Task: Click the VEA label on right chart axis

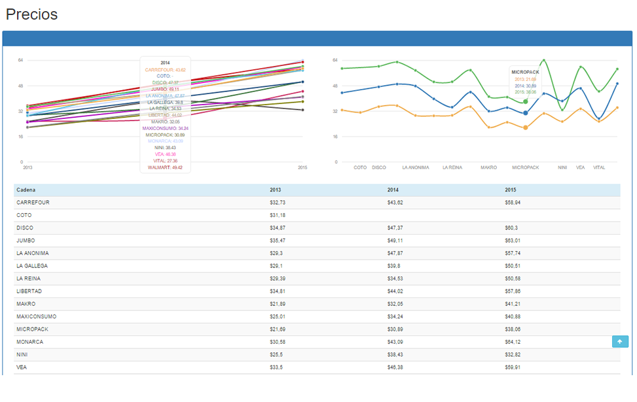Action: 581,167
